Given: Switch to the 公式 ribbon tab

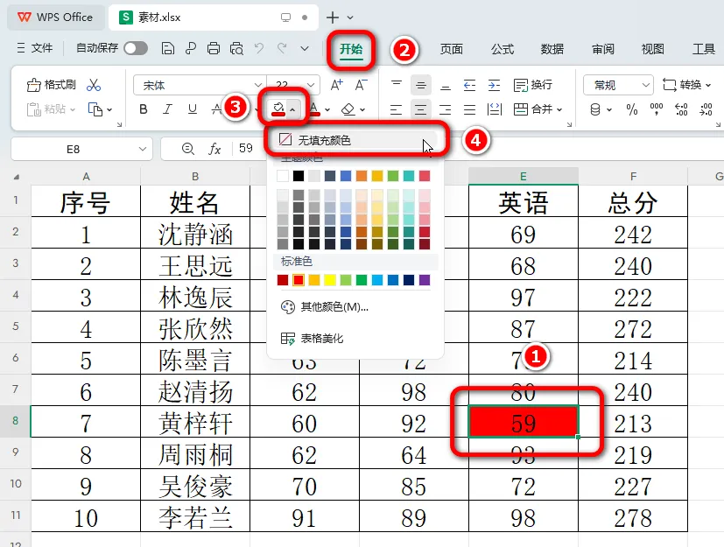Looking at the screenshot, I should tap(503, 49).
